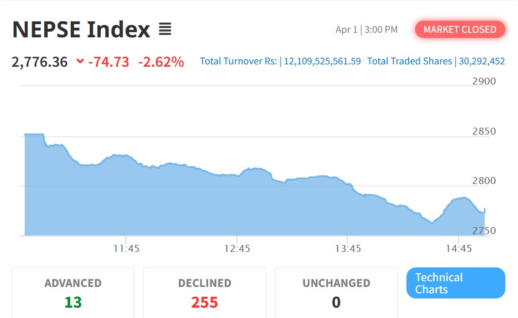Open the Declined stocks card
This screenshot has height=318, width=518.
click(x=205, y=292)
